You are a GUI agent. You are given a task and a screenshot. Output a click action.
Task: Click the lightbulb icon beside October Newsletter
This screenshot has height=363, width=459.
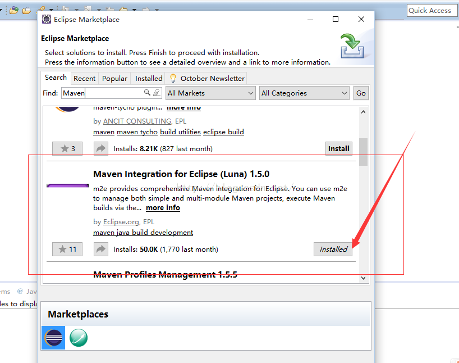[173, 78]
